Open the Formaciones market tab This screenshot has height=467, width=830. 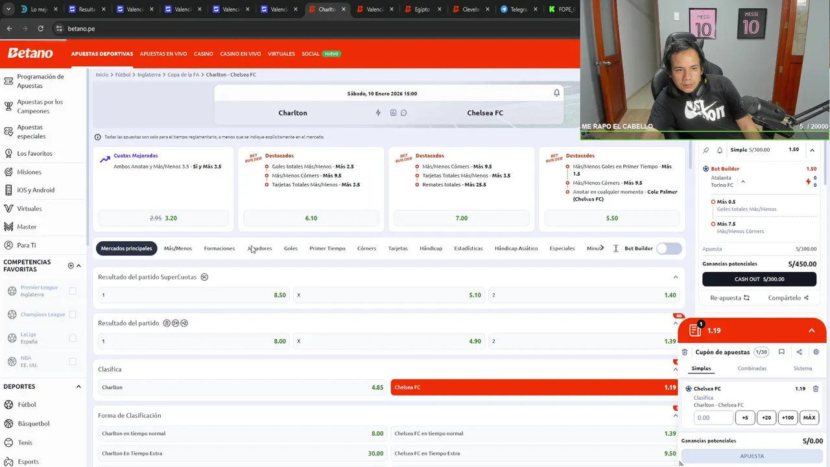(219, 248)
